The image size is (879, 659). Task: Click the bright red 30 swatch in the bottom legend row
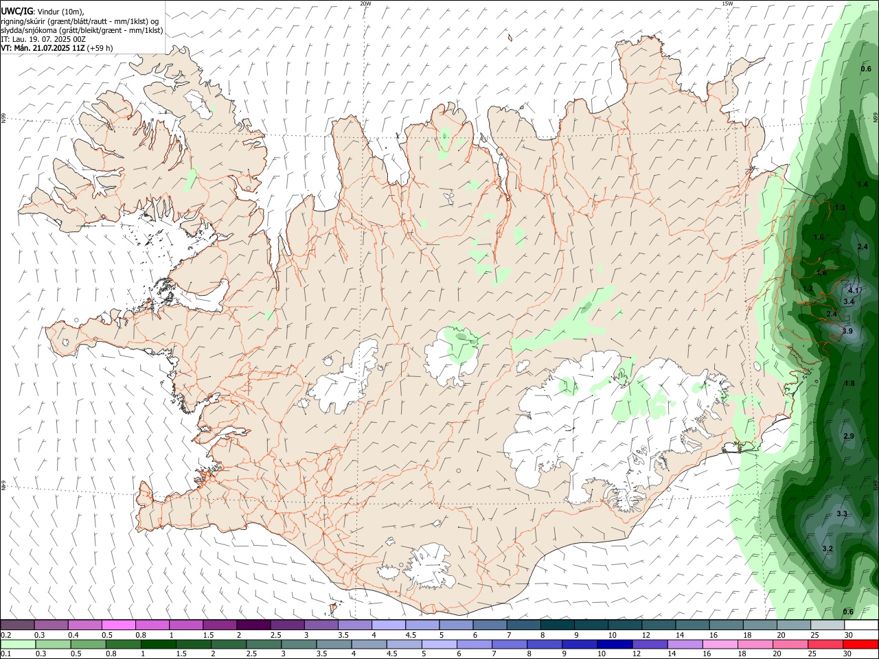pos(861,644)
